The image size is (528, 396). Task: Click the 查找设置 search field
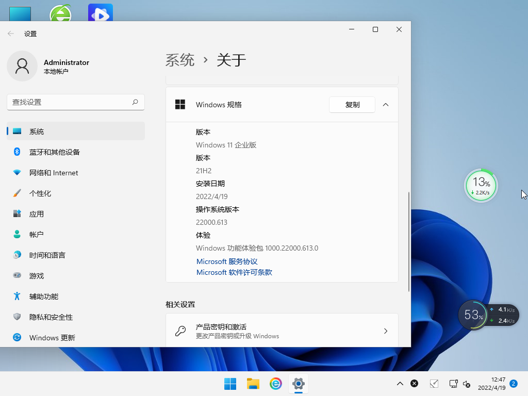(75, 102)
